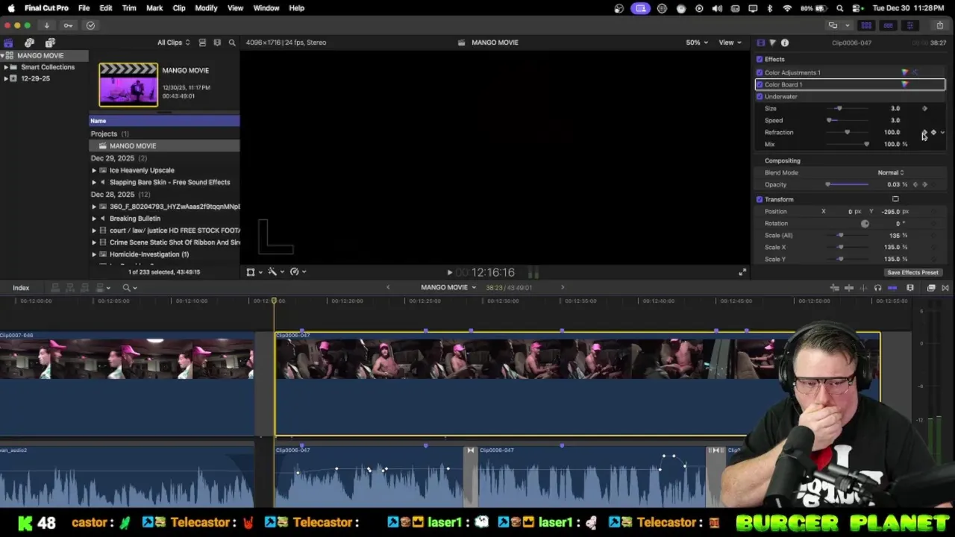The height and width of the screenshot is (537, 955).
Task: Open Color Adjustments 1 color editor icon
Action: click(x=905, y=72)
